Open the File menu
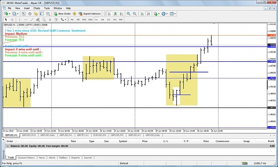Viewport: 278px width, 167px height. click(9, 8)
